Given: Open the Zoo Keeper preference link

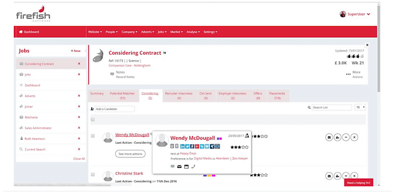Looking at the screenshot, I should click(x=240, y=158).
